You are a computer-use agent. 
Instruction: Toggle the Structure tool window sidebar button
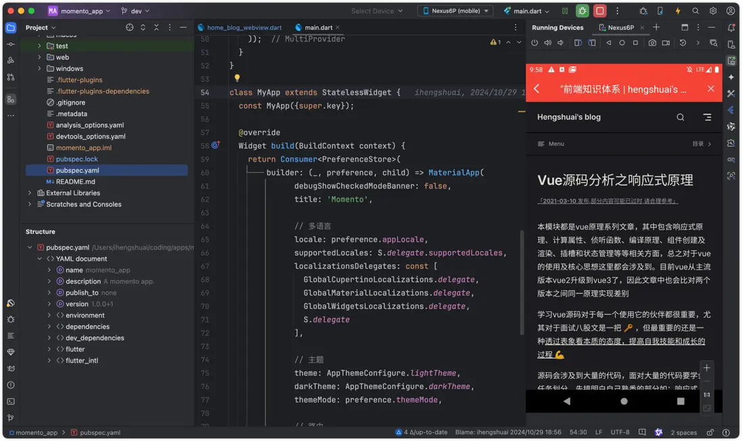[x=10, y=99]
